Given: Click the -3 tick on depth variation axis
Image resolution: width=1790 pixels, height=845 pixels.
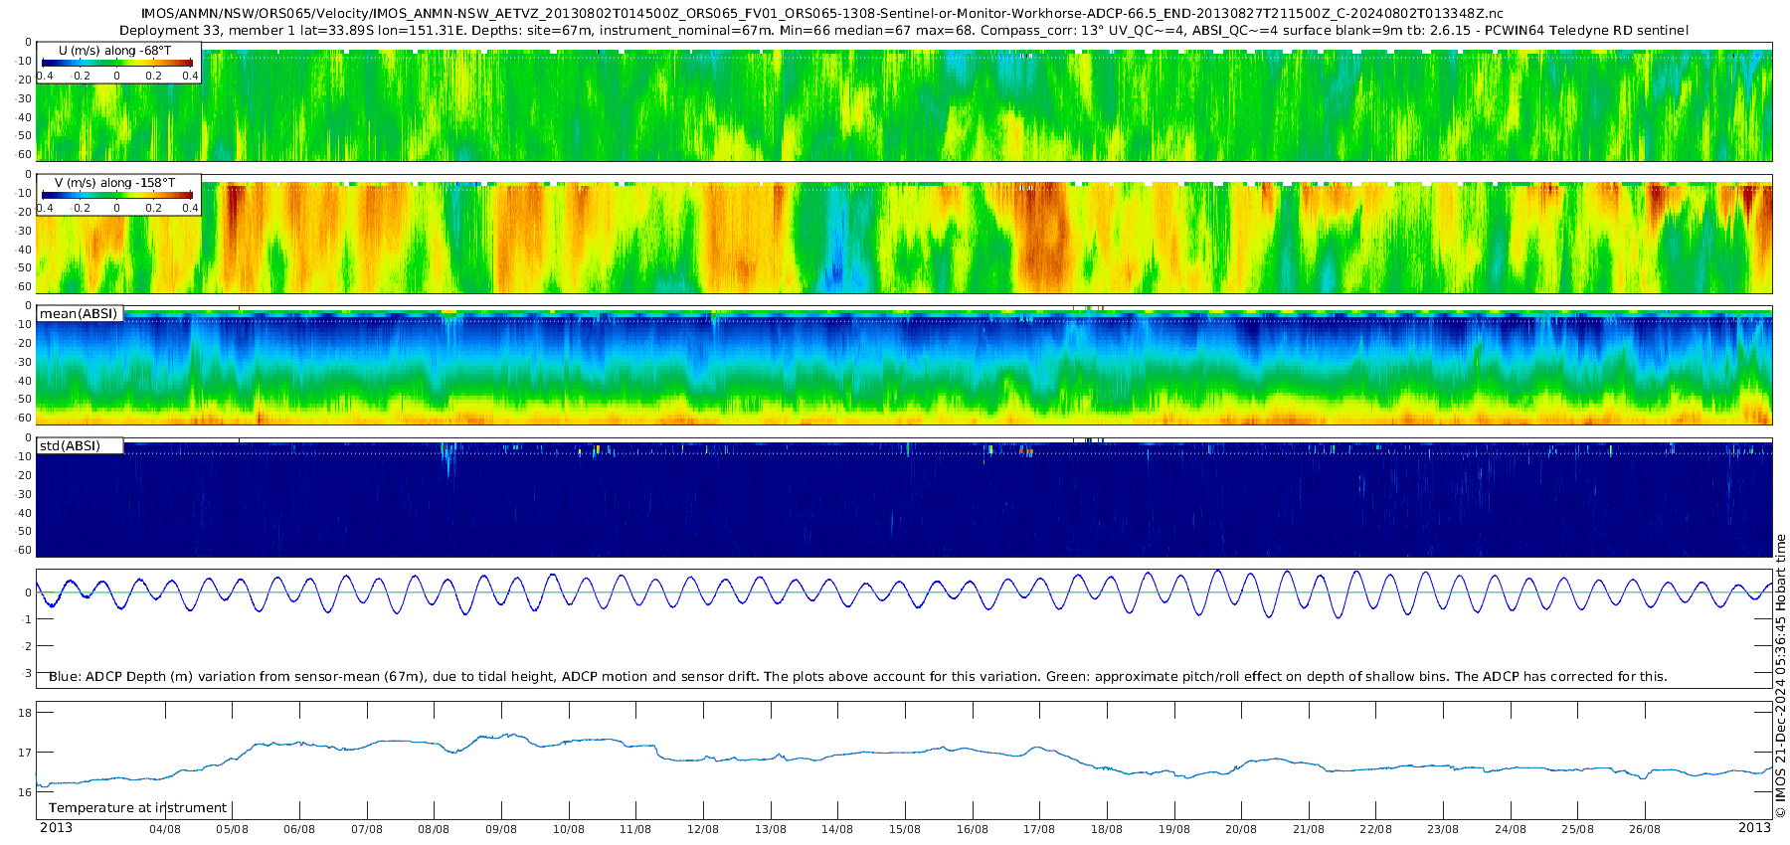Looking at the screenshot, I should click(x=27, y=673).
